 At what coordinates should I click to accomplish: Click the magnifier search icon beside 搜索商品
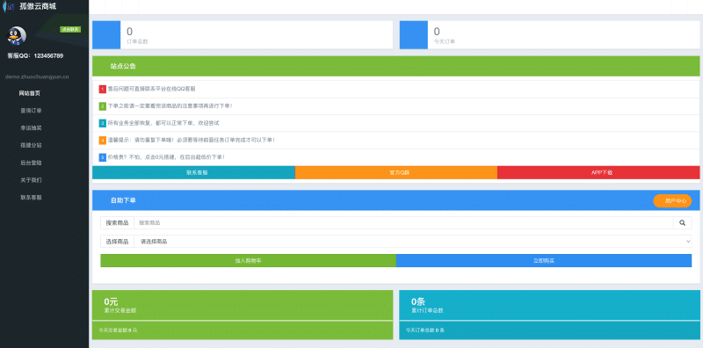tap(682, 222)
